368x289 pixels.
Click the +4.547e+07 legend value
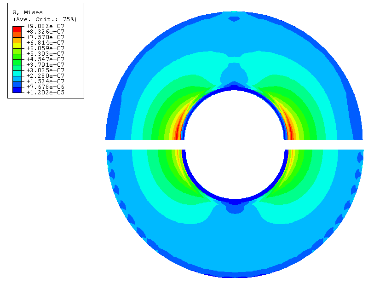click(45, 59)
